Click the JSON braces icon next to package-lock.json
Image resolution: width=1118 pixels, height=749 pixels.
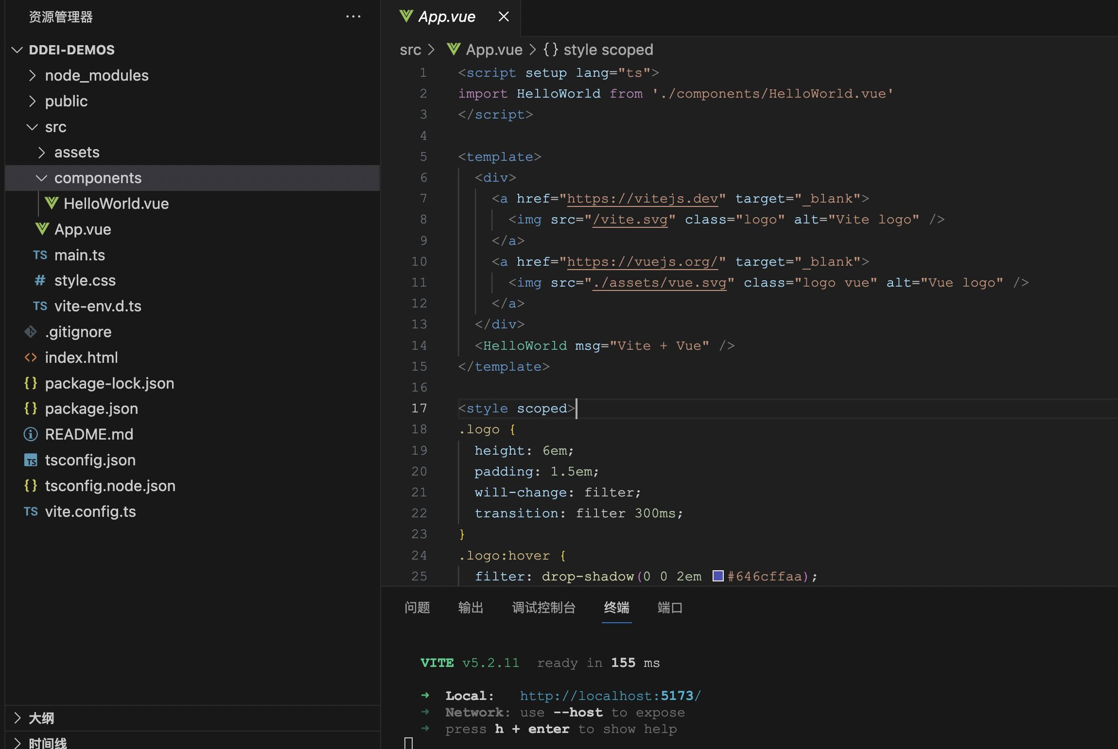[x=31, y=383]
